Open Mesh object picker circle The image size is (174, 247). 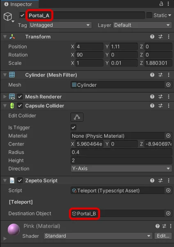(x=168, y=85)
